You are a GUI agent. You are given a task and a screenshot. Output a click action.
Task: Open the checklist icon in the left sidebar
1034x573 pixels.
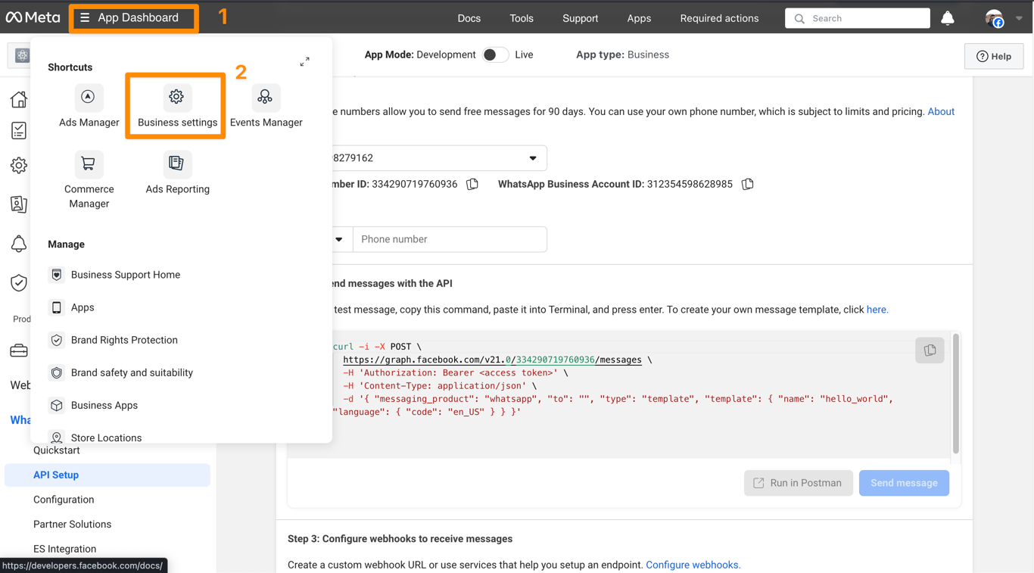click(19, 131)
